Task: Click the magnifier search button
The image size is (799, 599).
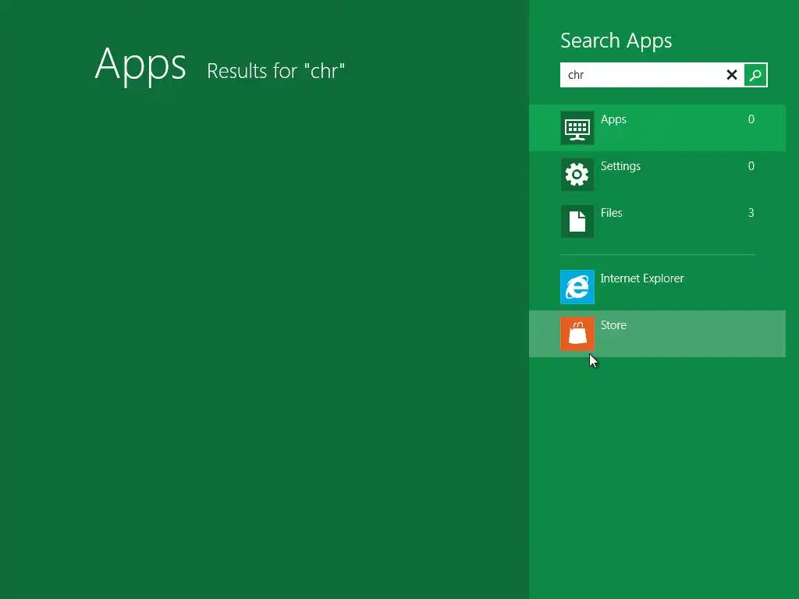Action: (x=755, y=75)
